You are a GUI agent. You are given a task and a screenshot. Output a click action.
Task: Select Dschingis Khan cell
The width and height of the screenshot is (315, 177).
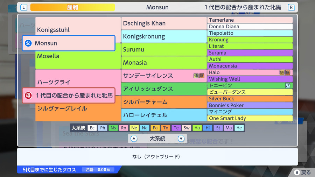[x=164, y=23]
